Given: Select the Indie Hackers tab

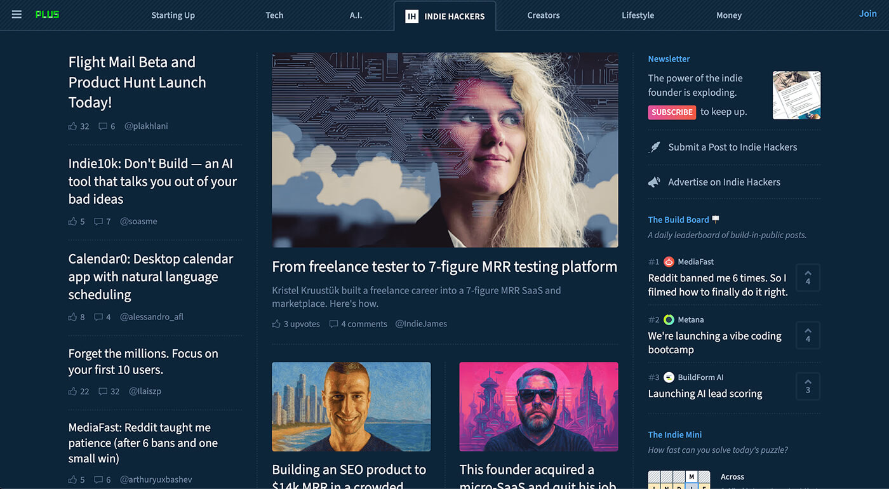Looking at the screenshot, I should [x=445, y=16].
